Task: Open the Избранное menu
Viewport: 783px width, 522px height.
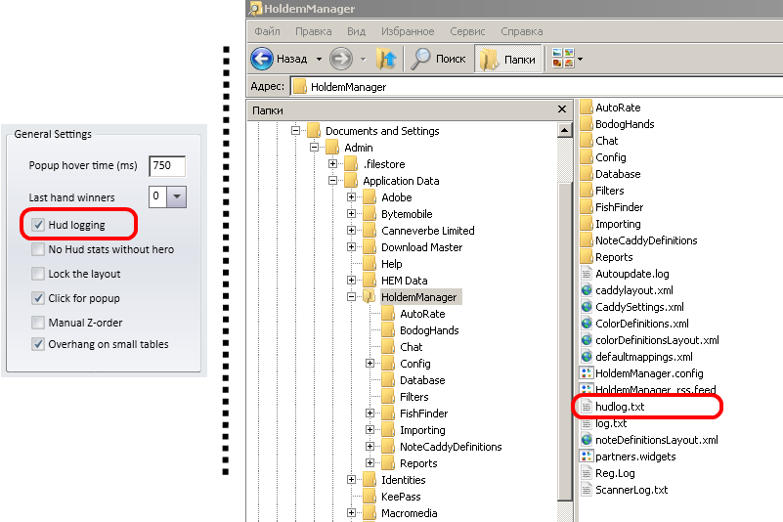Action: pos(408,31)
